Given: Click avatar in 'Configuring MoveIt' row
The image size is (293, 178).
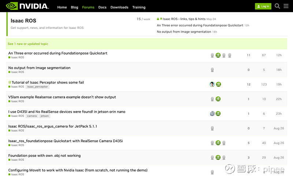Looking at the screenshot, I should pyautogui.click(x=212, y=172).
